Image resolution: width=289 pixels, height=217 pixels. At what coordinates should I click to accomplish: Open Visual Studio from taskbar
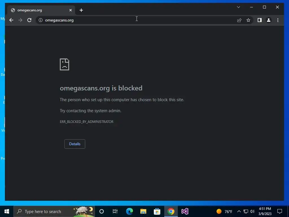click(x=185, y=211)
